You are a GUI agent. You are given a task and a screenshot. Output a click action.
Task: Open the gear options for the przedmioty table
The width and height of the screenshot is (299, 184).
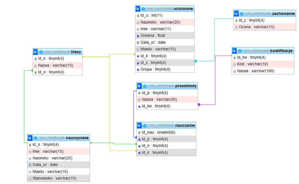tap(145, 86)
